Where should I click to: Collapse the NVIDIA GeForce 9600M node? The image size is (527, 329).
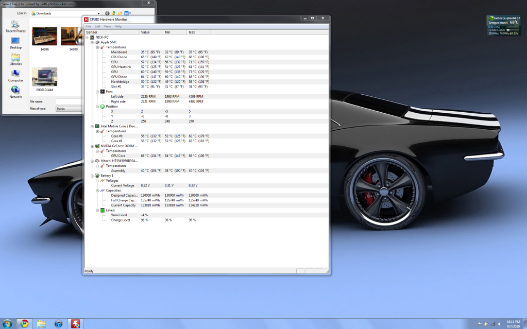[92, 146]
